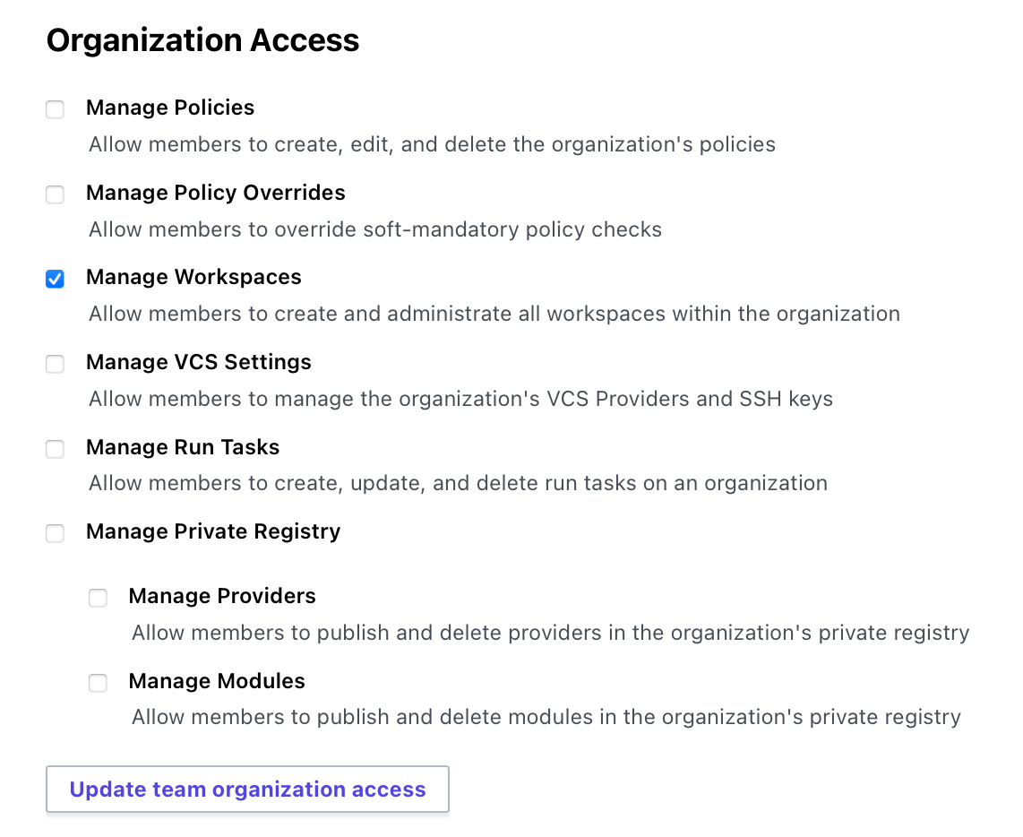Enable the Manage Policies checkbox

(x=56, y=109)
